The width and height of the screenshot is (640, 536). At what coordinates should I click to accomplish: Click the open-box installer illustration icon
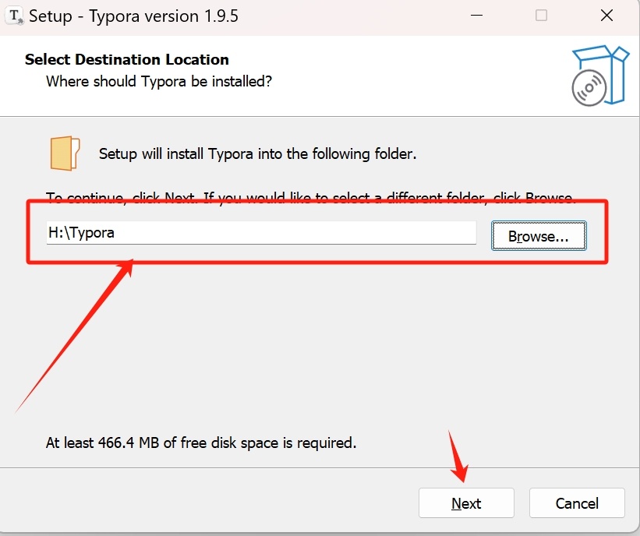(599, 76)
